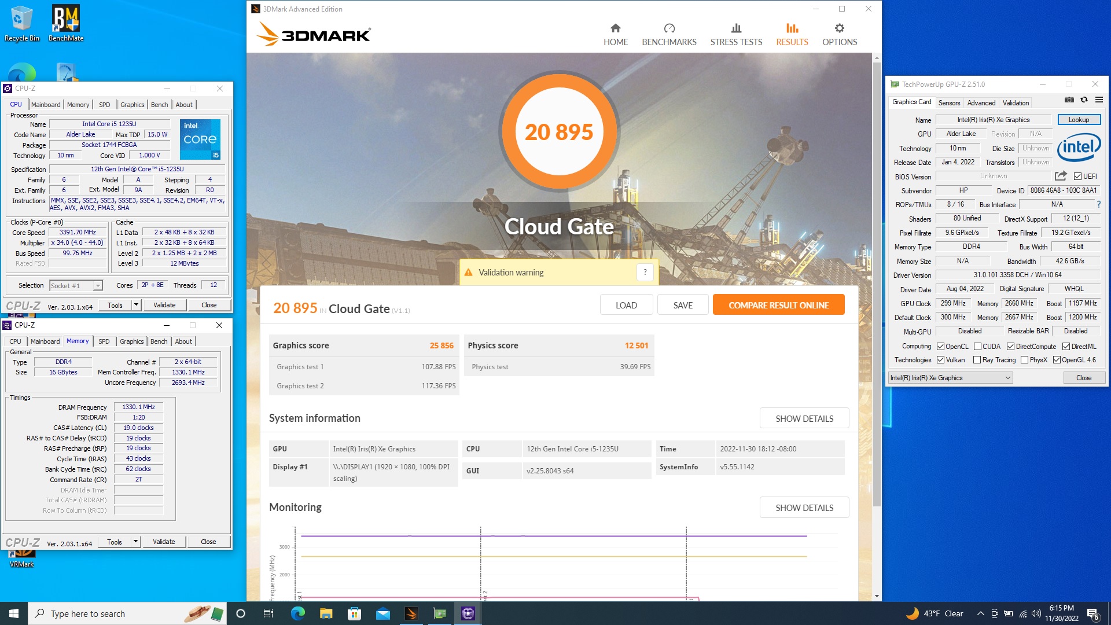Toggle the Ray Tracing checkbox in GPU-Z

pos(977,360)
